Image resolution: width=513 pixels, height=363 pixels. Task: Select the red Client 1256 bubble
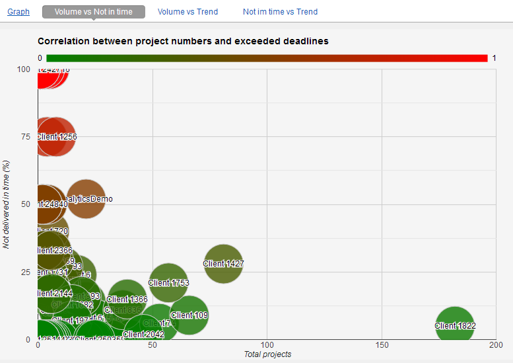point(56,137)
